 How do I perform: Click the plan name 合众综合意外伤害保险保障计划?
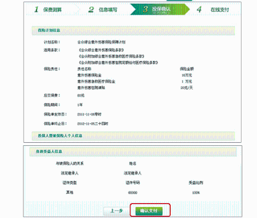[x=101, y=42]
